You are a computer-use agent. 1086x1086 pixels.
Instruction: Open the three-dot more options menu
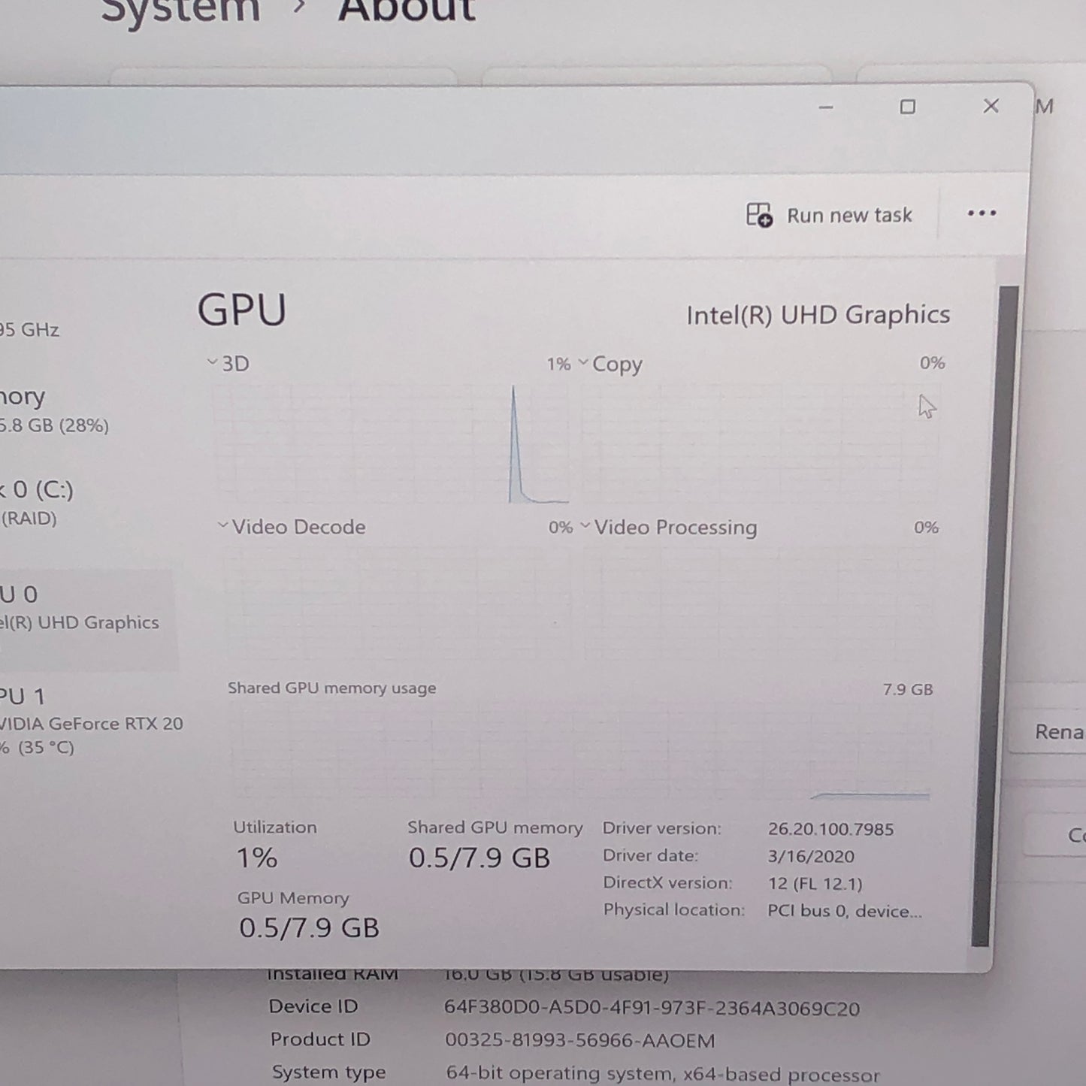tap(982, 213)
